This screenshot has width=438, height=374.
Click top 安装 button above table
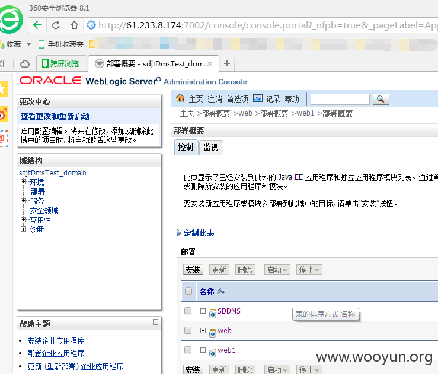point(193,270)
